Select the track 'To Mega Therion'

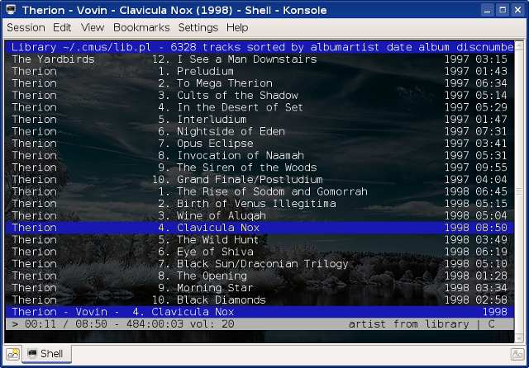point(260,83)
